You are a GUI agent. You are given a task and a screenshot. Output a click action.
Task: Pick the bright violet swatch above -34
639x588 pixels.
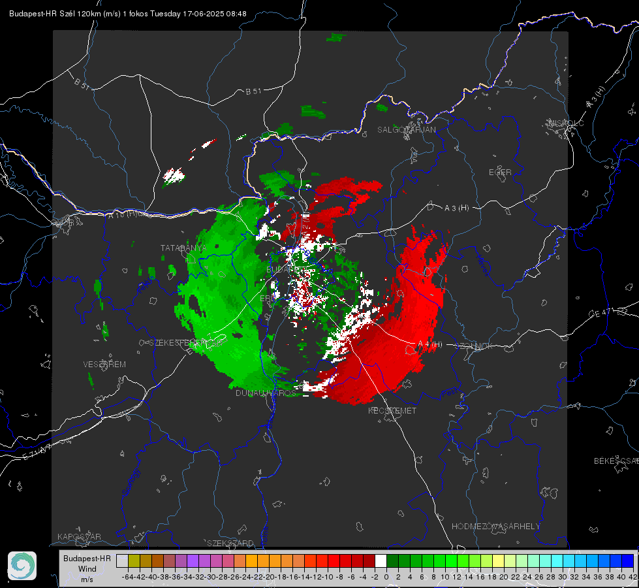(193, 561)
